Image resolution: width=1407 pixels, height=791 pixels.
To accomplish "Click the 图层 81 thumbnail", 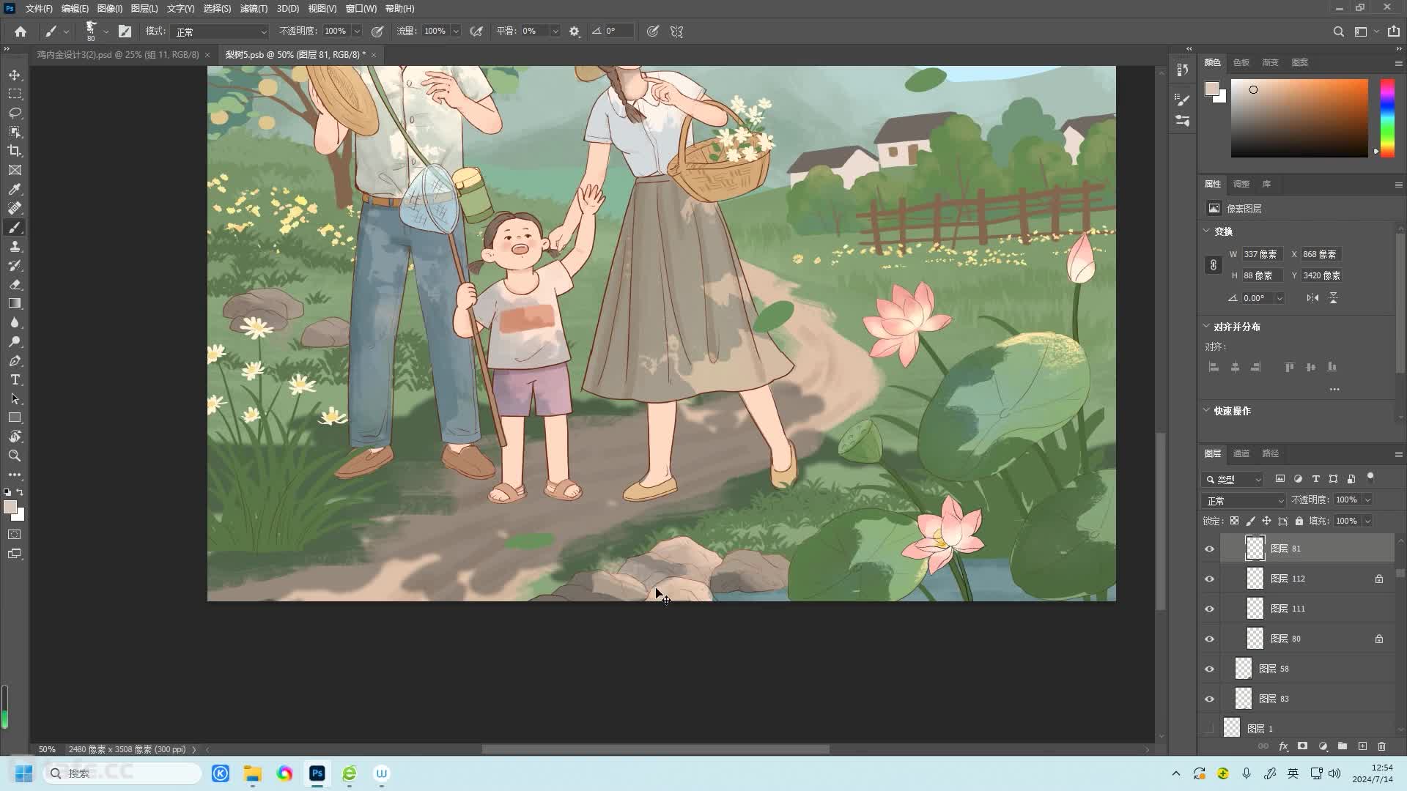I will (1255, 549).
